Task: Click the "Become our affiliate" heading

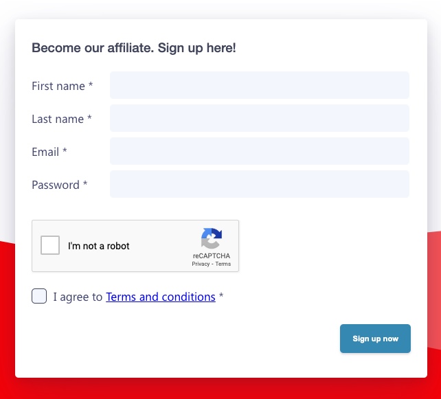Action: (134, 48)
